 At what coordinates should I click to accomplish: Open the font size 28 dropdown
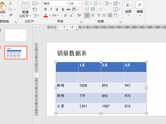point(80,3)
